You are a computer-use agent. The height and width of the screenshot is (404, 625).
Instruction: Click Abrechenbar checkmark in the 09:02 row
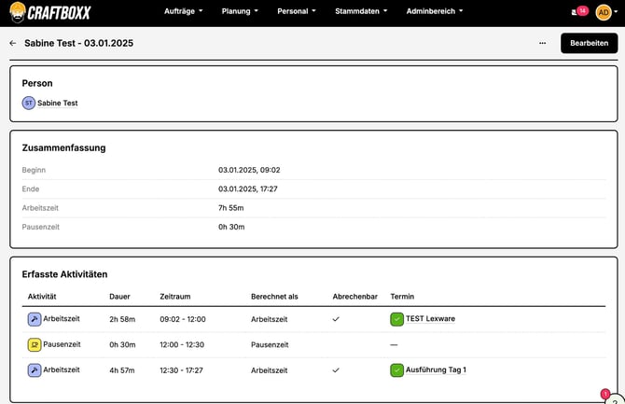[336, 319]
